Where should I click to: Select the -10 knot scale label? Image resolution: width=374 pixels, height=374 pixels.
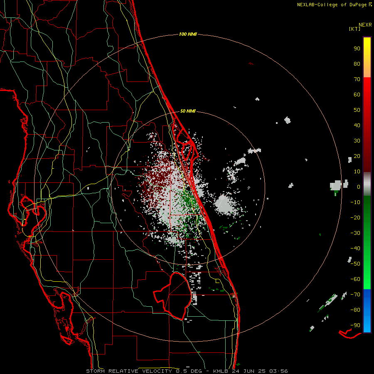coord(355,202)
